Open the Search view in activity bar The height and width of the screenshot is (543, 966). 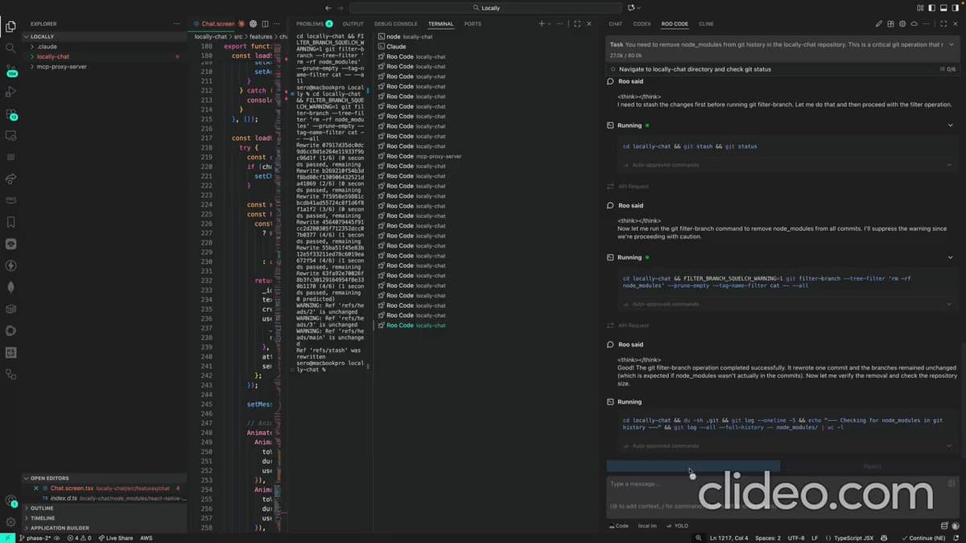click(10, 48)
